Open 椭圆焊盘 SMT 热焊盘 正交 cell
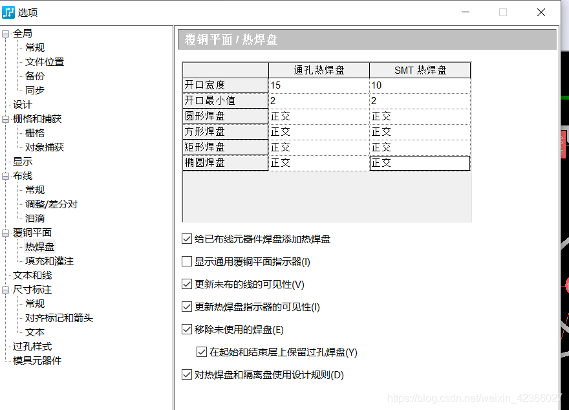This screenshot has width=569, height=410. point(420,163)
